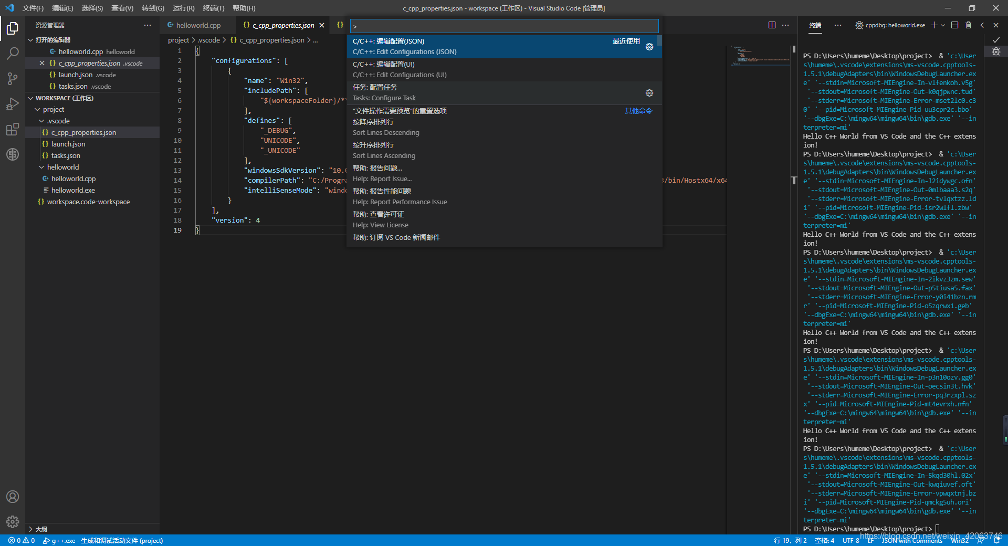Open Terminal menu

coord(214,8)
